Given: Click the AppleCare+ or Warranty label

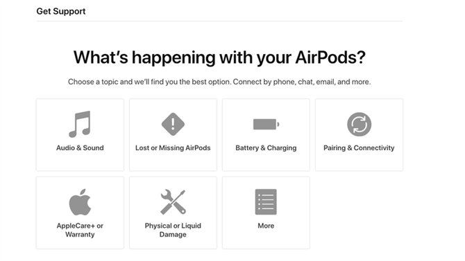Looking at the screenshot, I should click(x=80, y=231).
